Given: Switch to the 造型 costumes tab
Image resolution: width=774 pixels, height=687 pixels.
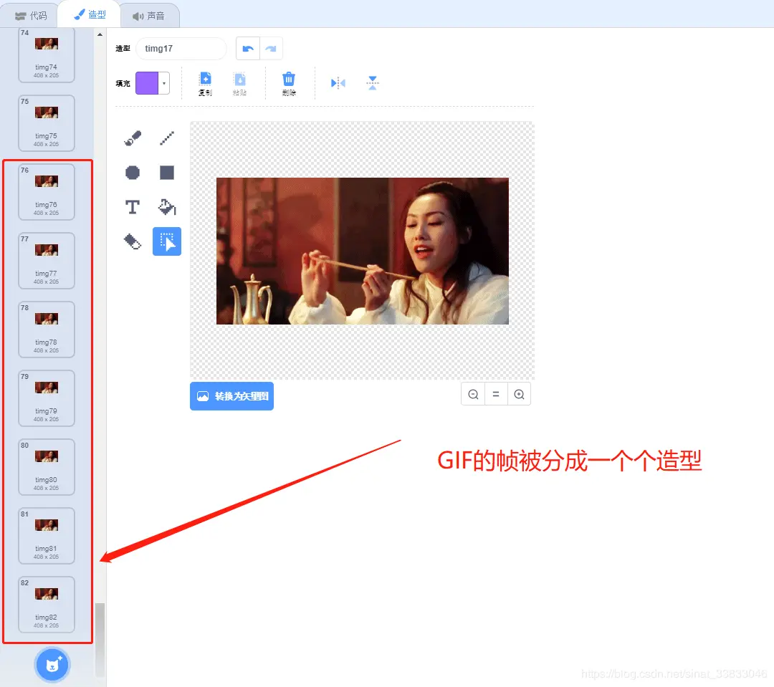Looking at the screenshot, I should click(90, 15).
